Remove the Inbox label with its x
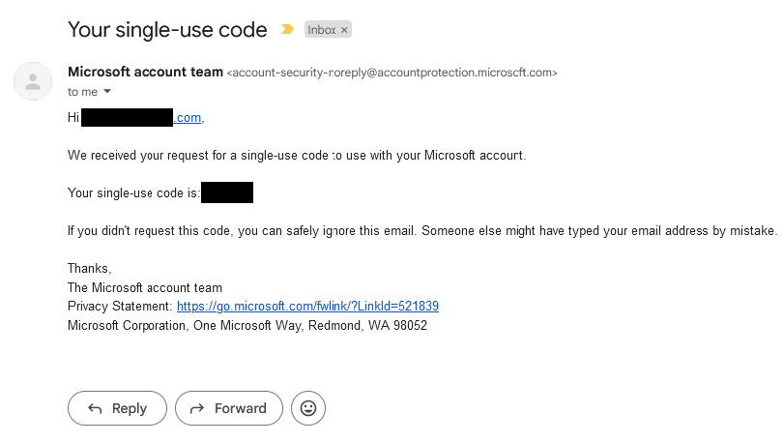 coord(344,30)
